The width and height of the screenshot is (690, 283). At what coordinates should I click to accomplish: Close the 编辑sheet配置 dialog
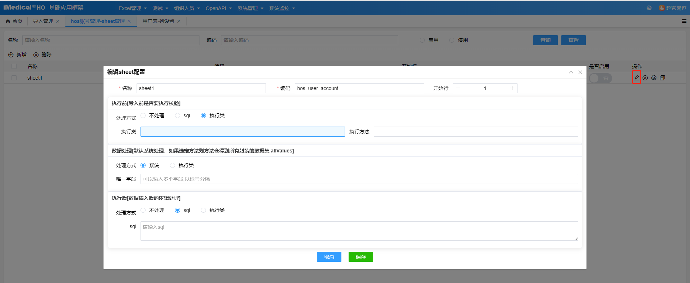580,72
